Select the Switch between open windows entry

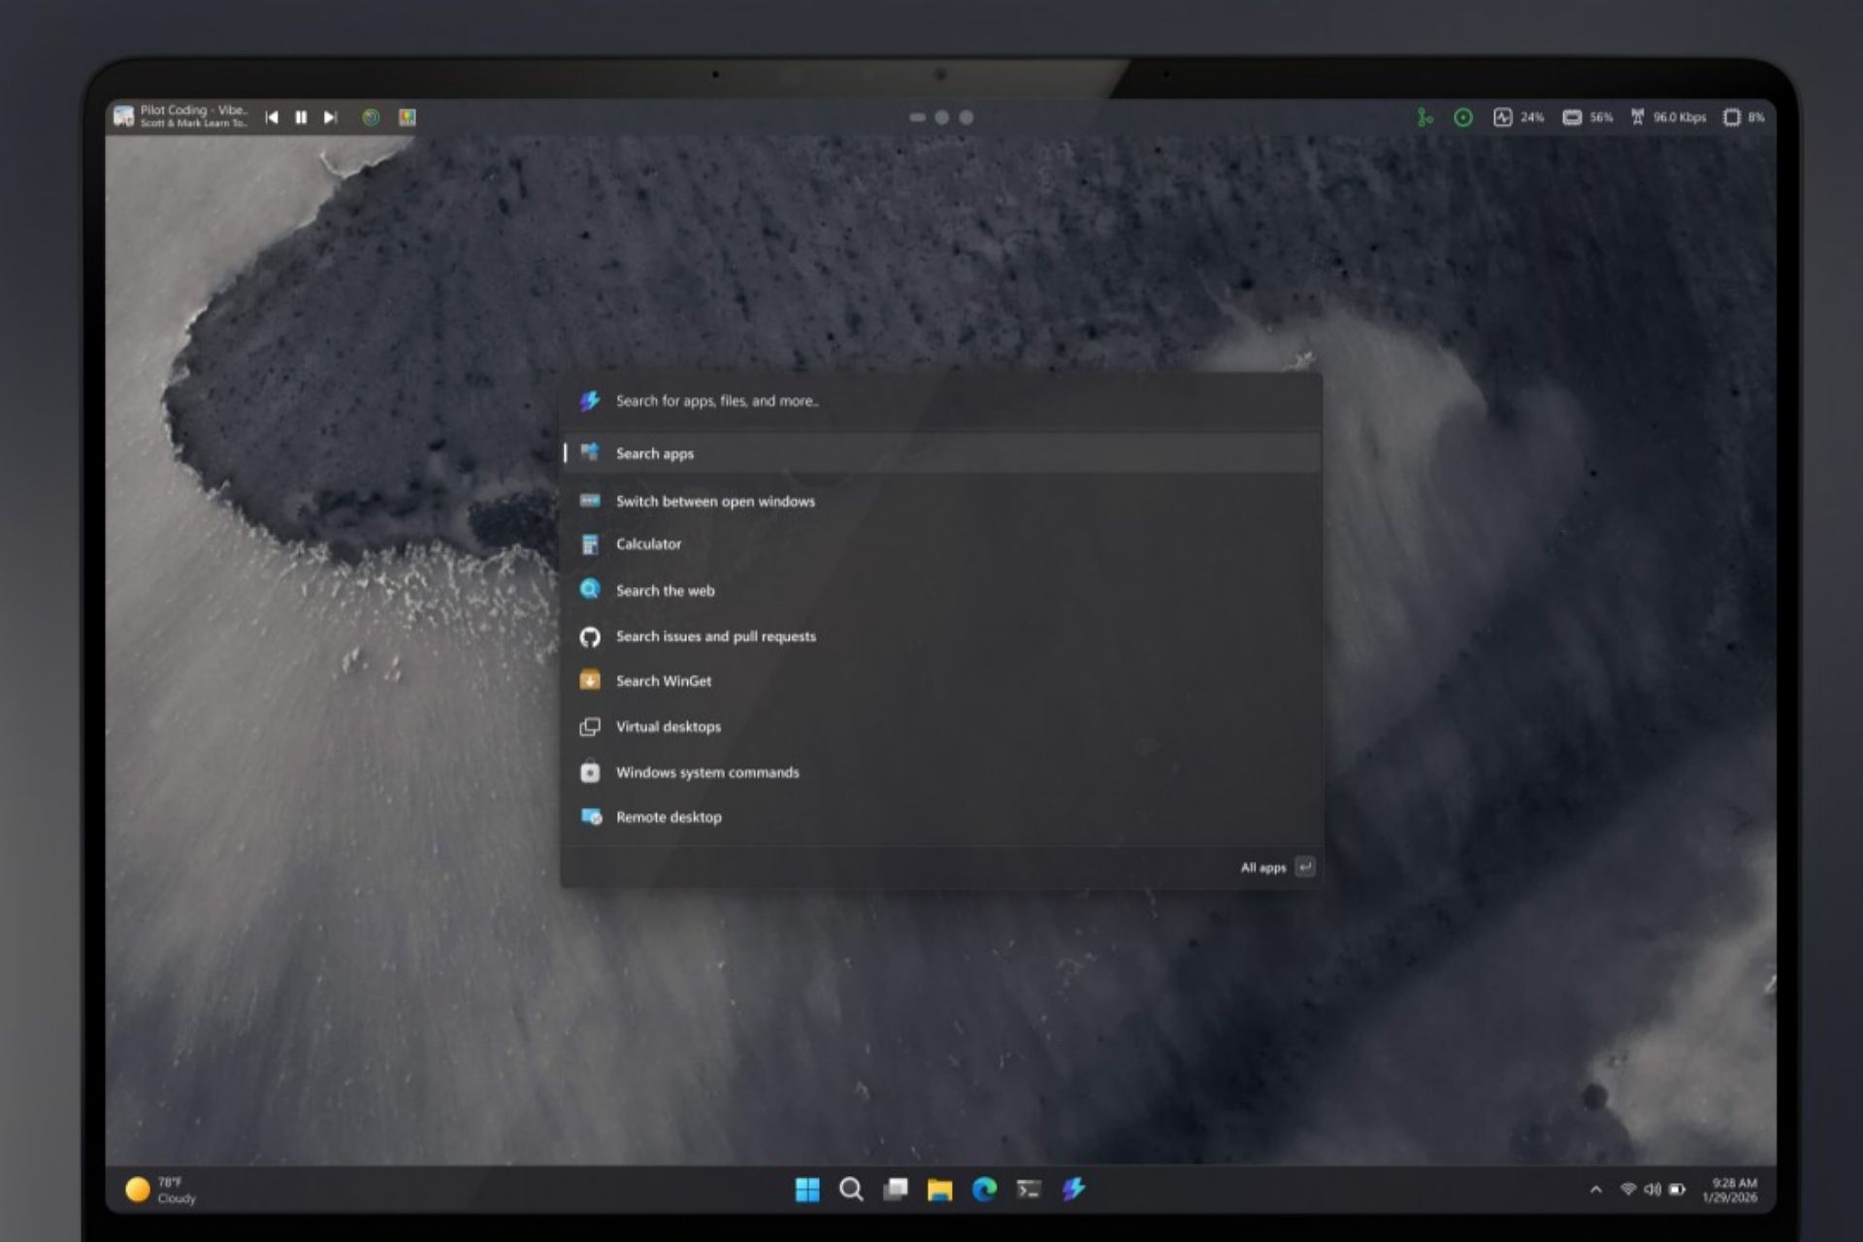click(x=715, y=501)
